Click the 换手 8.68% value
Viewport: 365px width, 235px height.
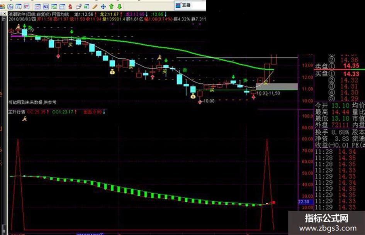340,132
